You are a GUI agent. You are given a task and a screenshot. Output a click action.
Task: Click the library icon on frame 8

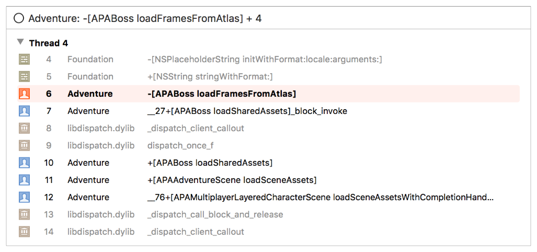24,129
